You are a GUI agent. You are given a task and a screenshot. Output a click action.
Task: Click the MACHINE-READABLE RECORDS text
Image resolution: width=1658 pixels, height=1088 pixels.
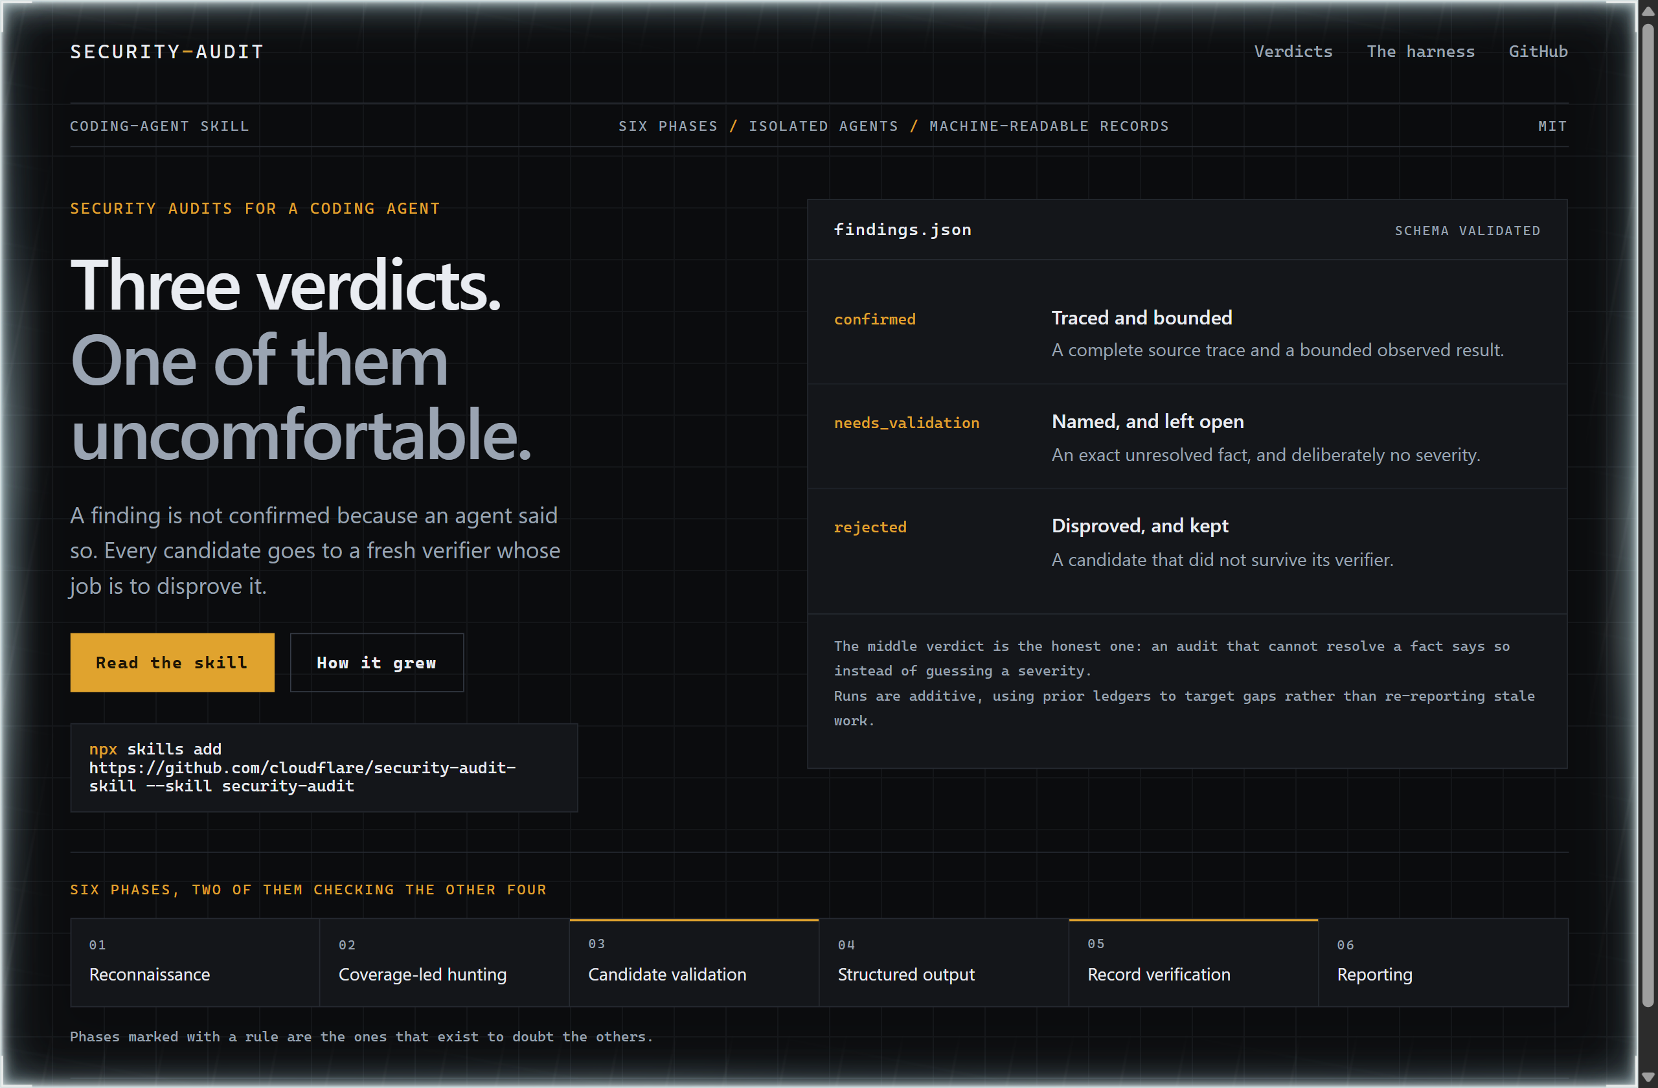[1049, 126]
